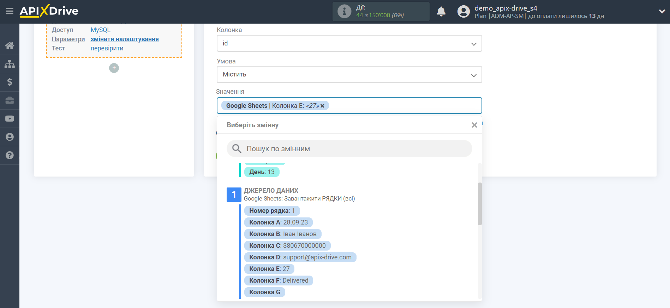The image size is (670, 308).
Task: Expand the account menu chevron
Action: pos(662,11)
